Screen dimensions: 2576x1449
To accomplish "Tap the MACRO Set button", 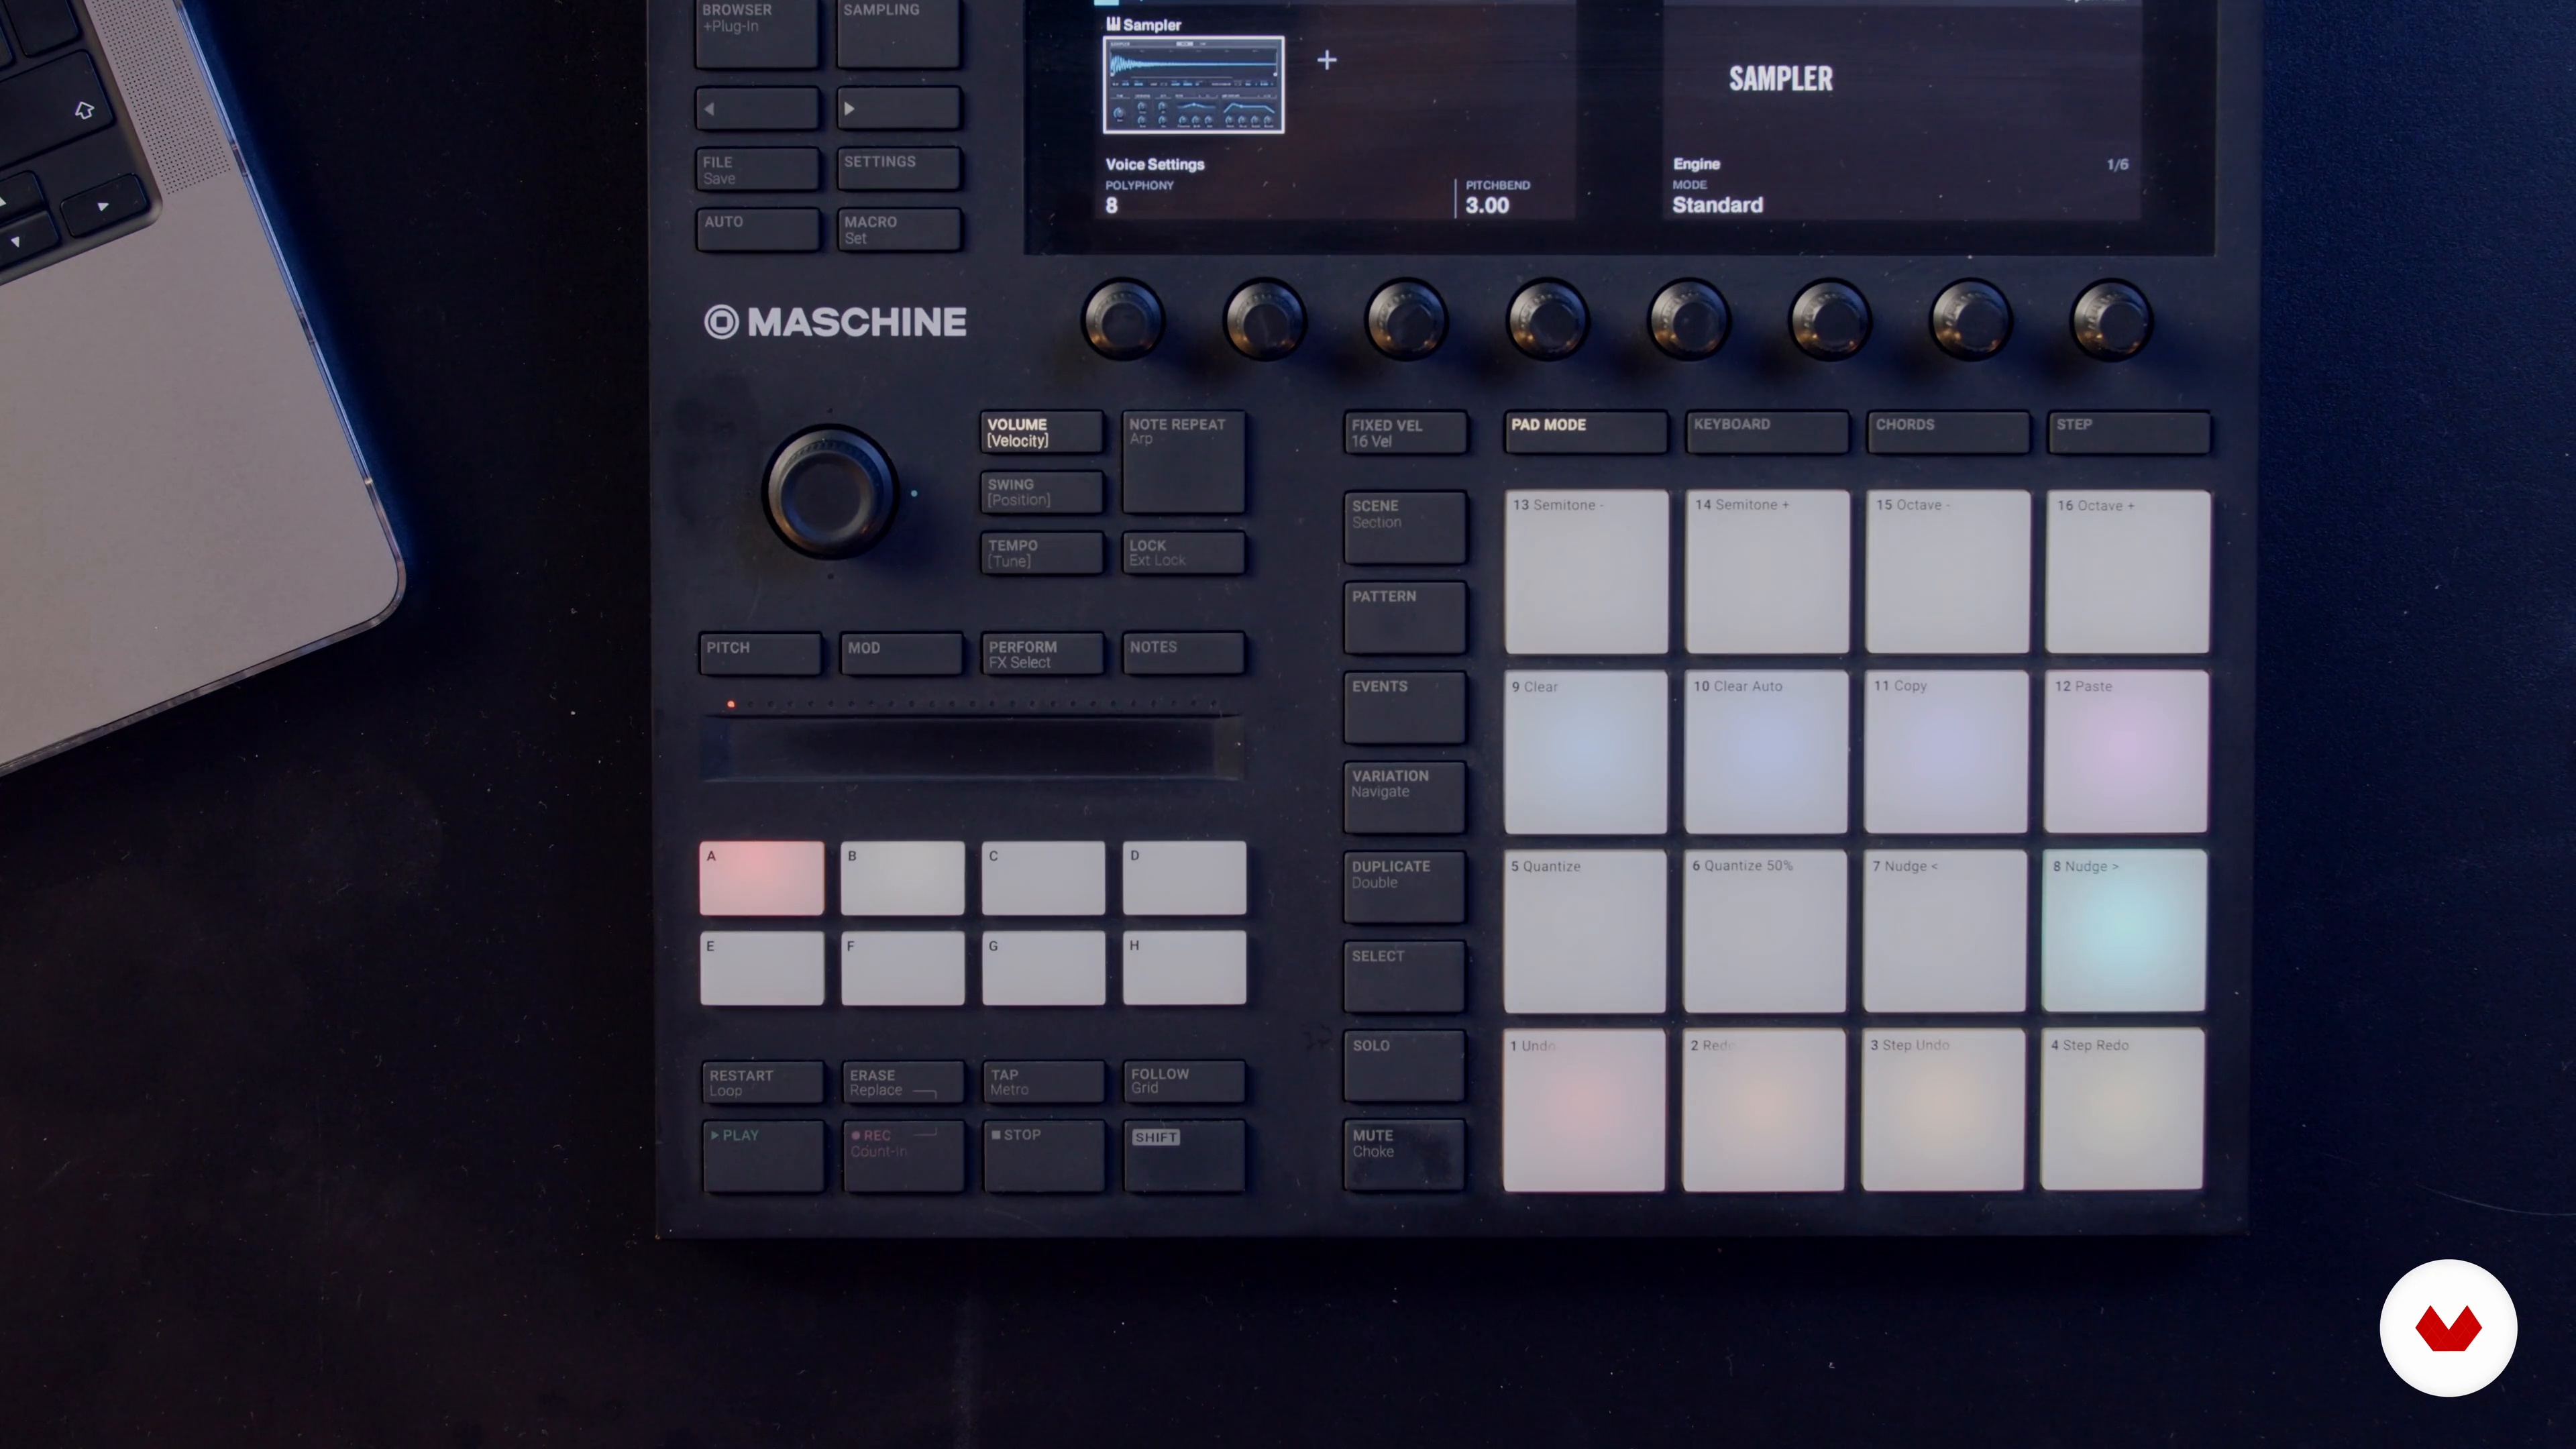I will tap(899, 229).
